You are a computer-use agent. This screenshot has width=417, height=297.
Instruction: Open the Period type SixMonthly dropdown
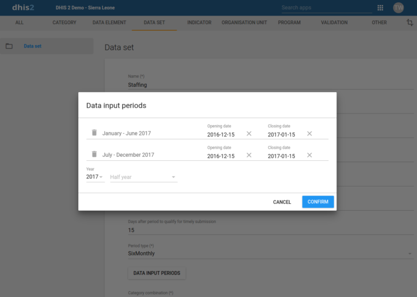270,254
